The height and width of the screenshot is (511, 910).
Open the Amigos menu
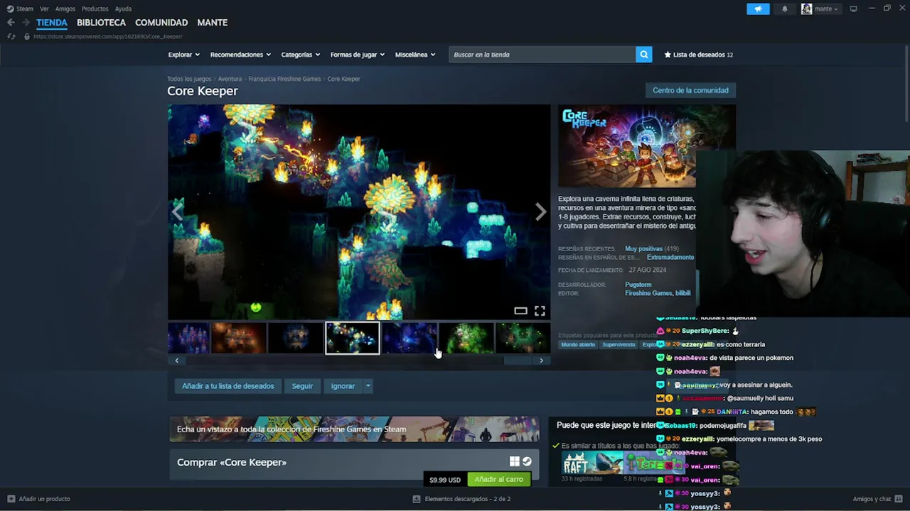pos(65,9)
